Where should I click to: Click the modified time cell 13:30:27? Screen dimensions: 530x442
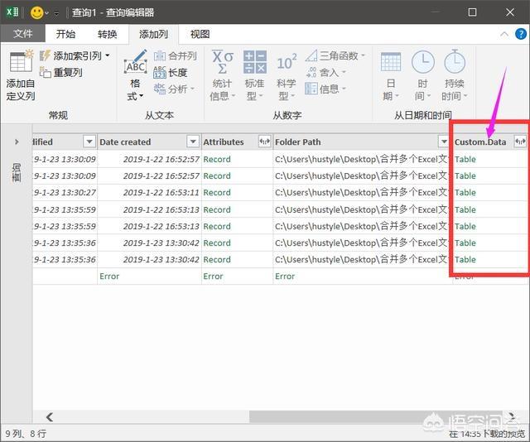[x=65, y=192]
